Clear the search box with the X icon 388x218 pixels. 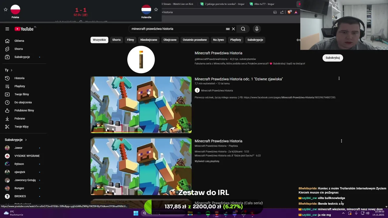click(x=233, y=29)
